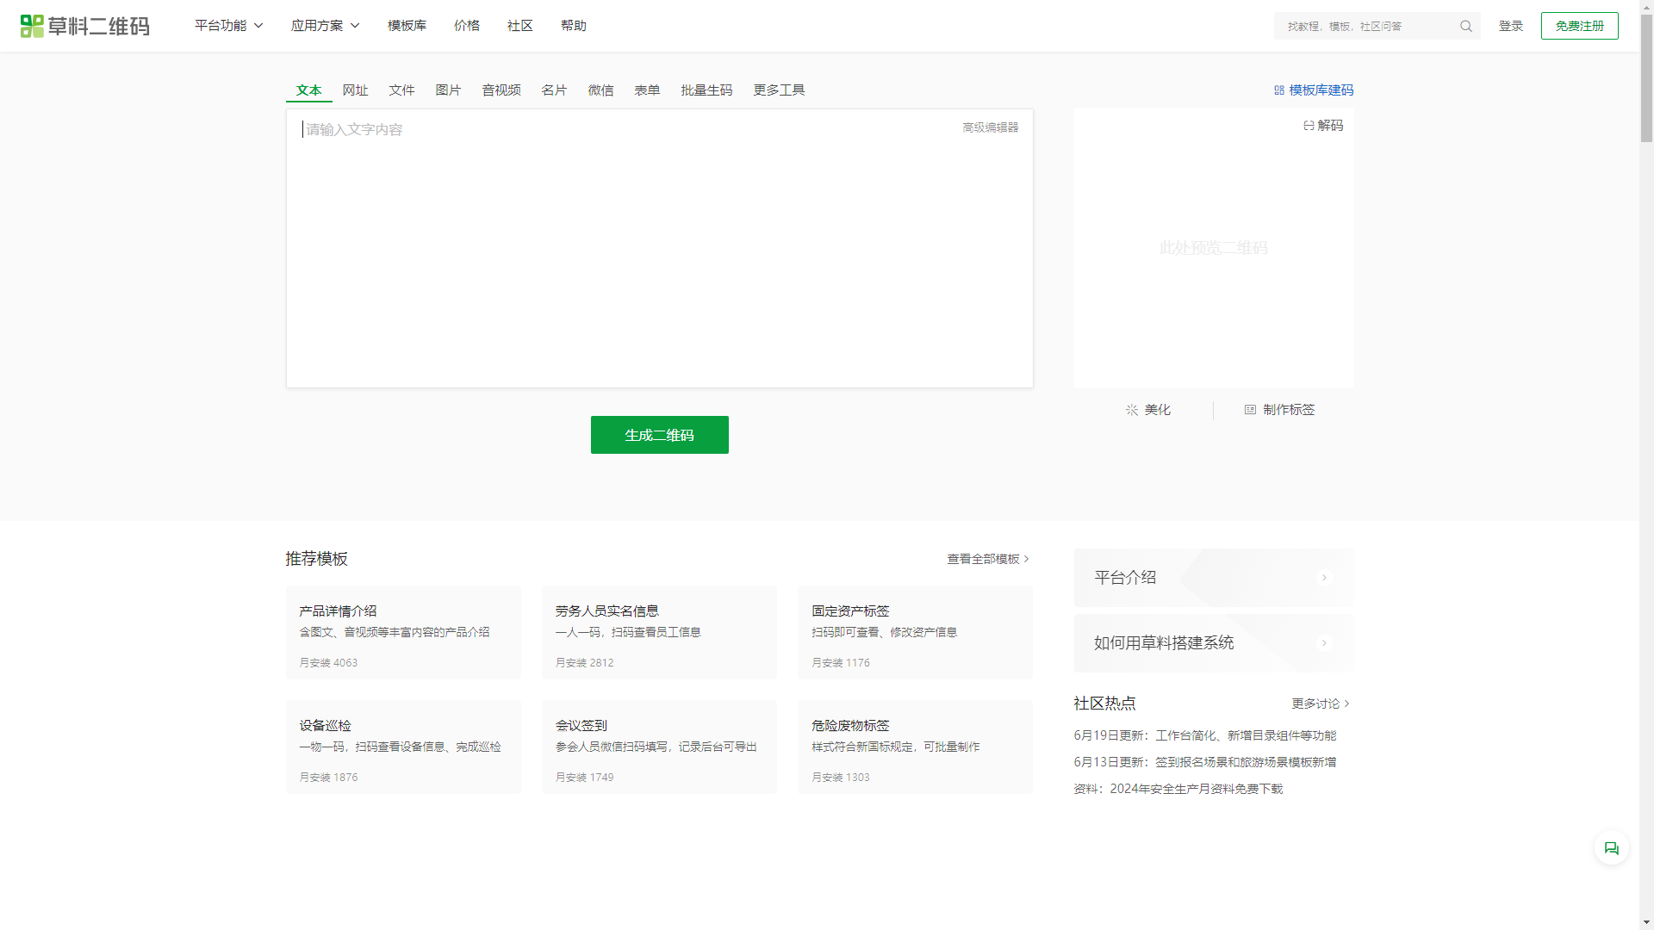This screenshot has width=1654, height=930.
Task: Open the 解码 decode tool
Action: (x=1324, y=126)
